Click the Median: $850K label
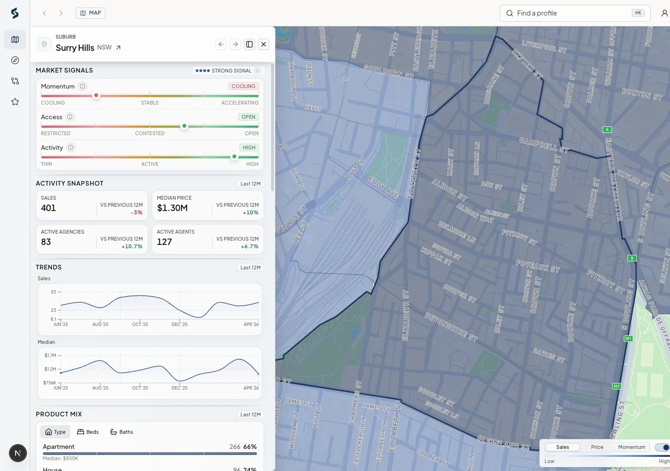This screenshot has height=471, width=670. coord(61,458)
